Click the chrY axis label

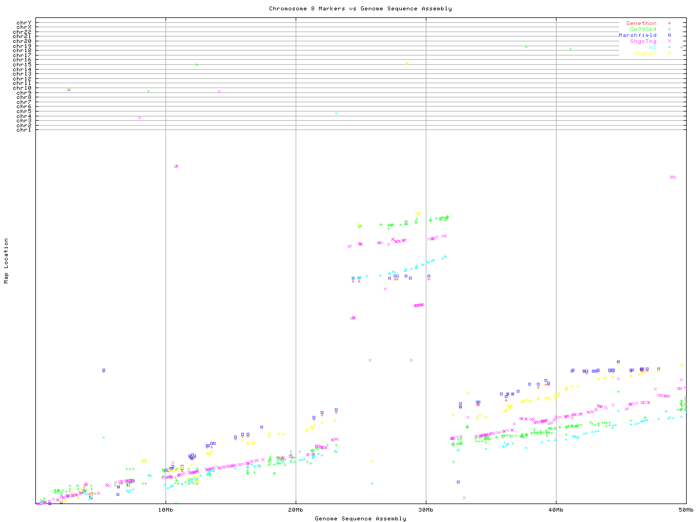pos(24,22)
